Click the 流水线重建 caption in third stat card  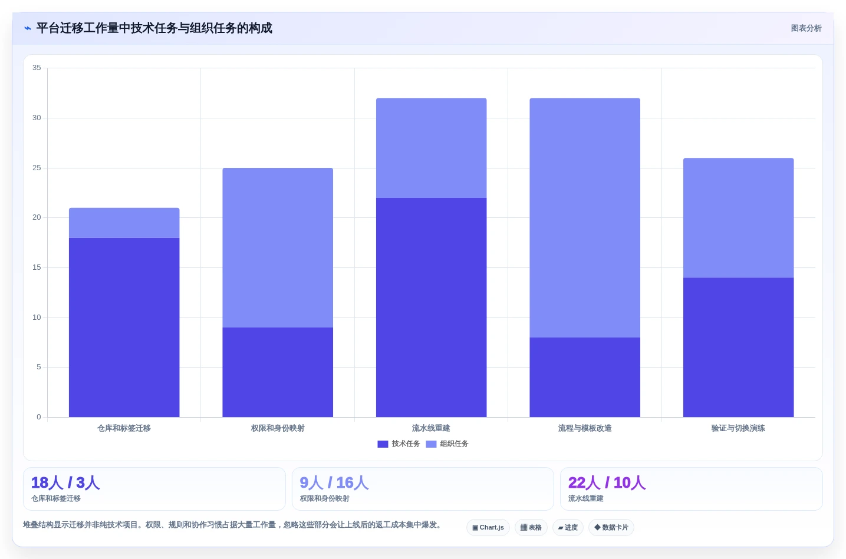click(586, 498)
